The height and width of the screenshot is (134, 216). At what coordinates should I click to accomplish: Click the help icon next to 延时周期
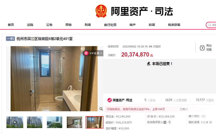click(211, 122)
